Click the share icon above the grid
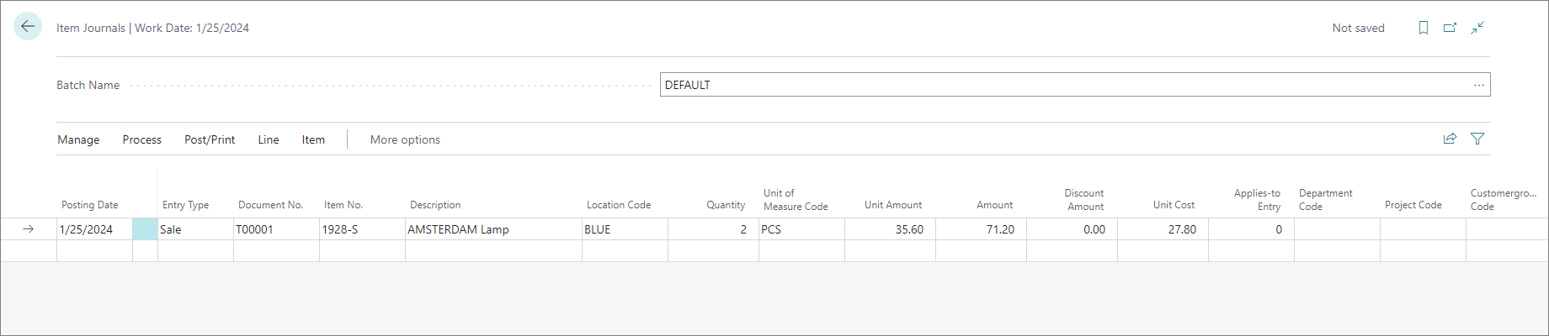 pos(1450,139)
